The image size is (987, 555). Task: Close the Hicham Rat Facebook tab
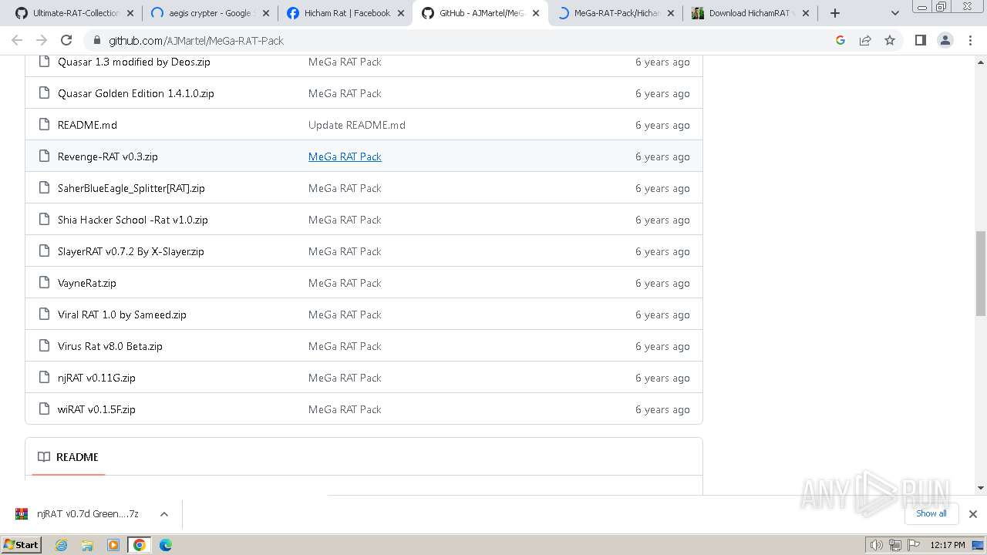pos(401,13)
